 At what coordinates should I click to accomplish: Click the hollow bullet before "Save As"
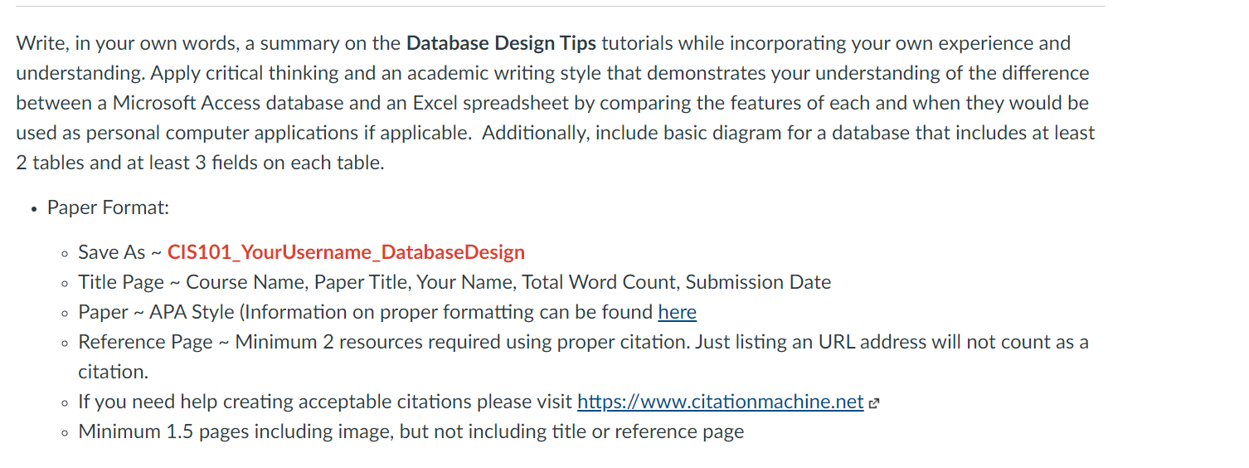[65, 253]
